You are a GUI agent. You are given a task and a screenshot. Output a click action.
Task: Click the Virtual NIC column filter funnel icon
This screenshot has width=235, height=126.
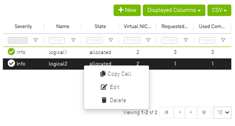click(x=148, y=40)
